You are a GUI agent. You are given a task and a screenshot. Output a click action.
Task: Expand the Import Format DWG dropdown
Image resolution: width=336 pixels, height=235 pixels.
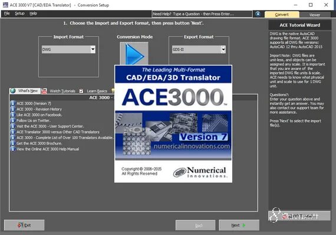(x=93, y=49)
